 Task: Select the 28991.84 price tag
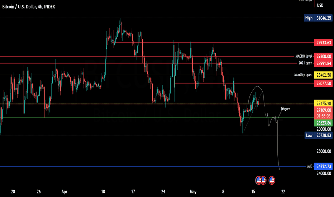point(323,63)
